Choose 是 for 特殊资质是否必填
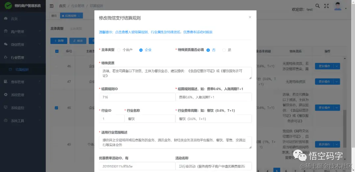This screenshot has width=355, height=172. (x=226, y=50)
